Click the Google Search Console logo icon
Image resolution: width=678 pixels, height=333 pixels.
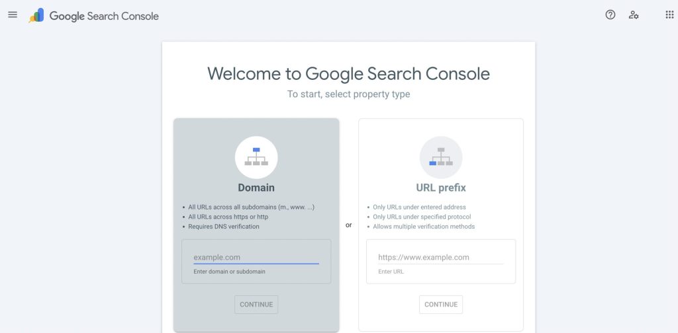[x=36, y=16]
